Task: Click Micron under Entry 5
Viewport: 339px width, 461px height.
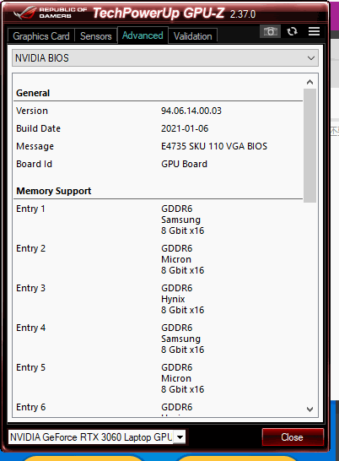Action: tap(176, 378)
